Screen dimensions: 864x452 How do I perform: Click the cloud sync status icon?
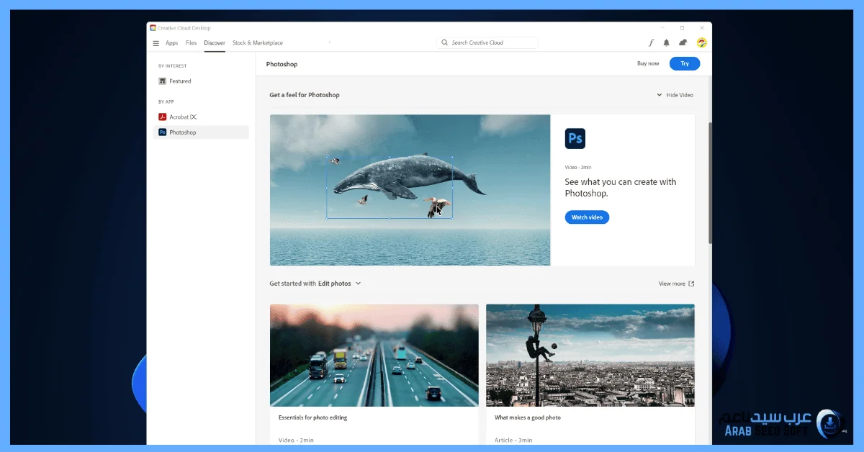(x=683, y=43)
